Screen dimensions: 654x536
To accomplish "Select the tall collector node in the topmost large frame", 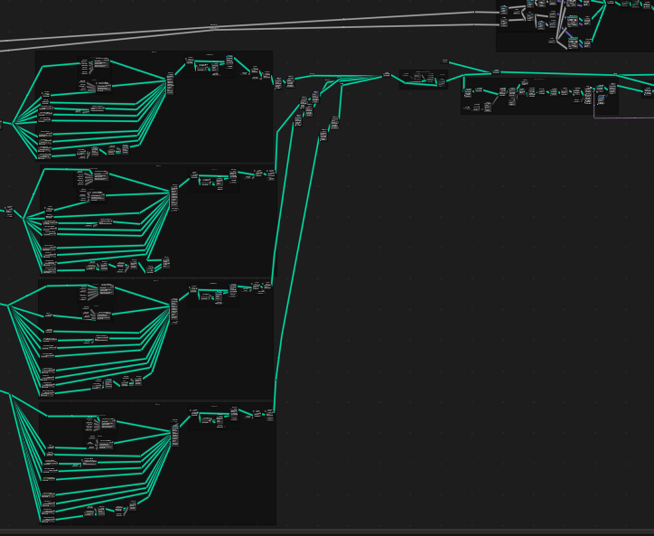I will click(170, 83).
